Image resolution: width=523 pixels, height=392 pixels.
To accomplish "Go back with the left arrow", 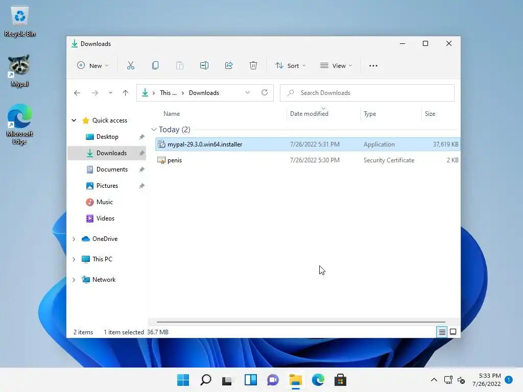I will click(x=77, y=93).
